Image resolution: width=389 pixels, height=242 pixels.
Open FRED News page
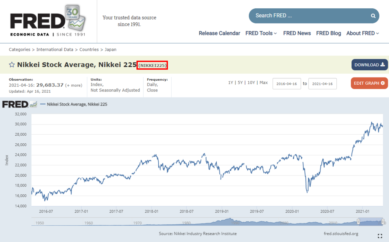tap(297, 33)
